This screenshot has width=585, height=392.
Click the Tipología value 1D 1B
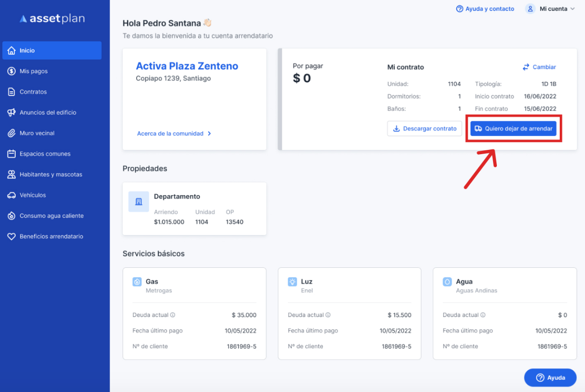549,84
